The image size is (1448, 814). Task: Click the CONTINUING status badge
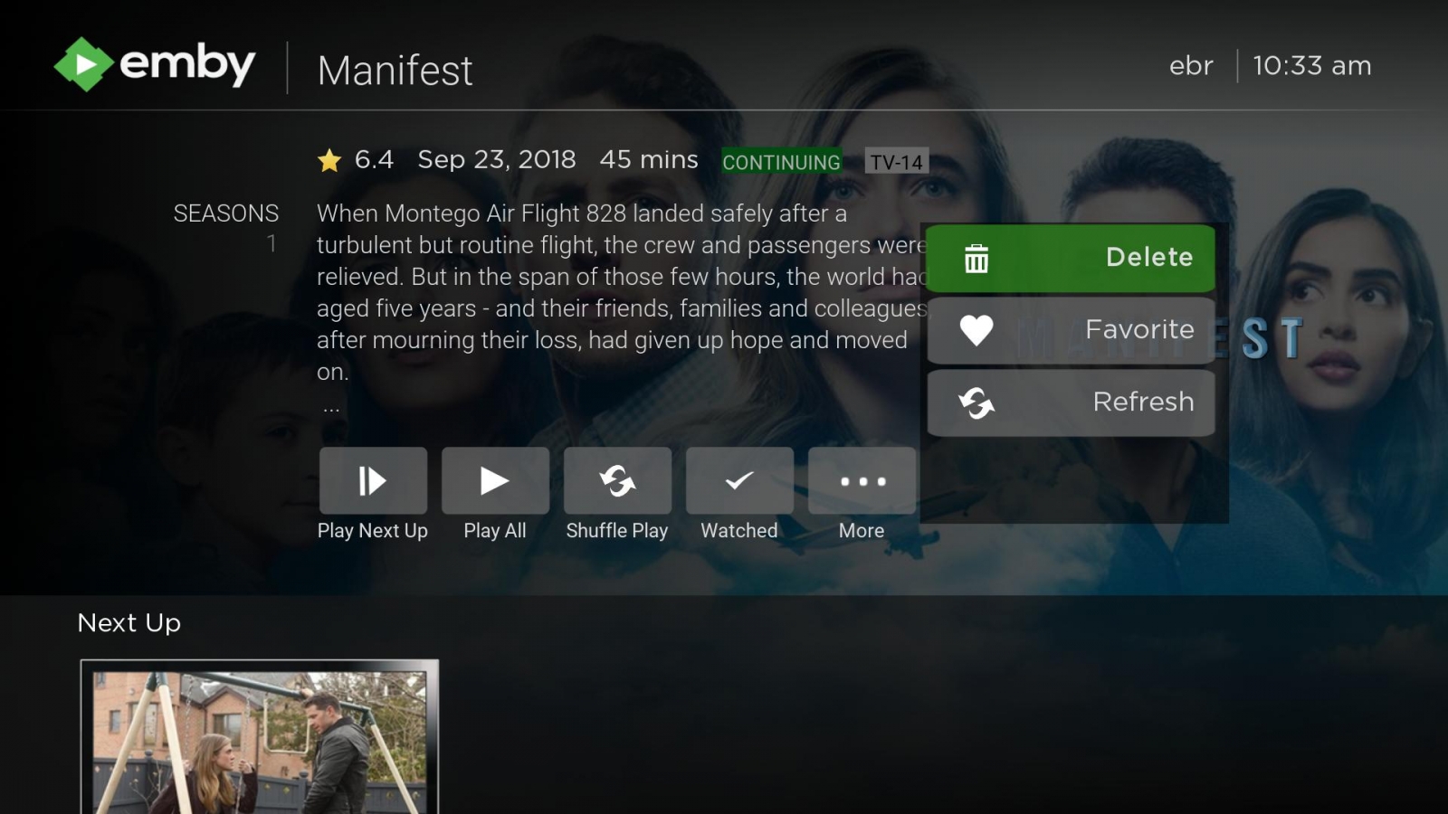782,162
